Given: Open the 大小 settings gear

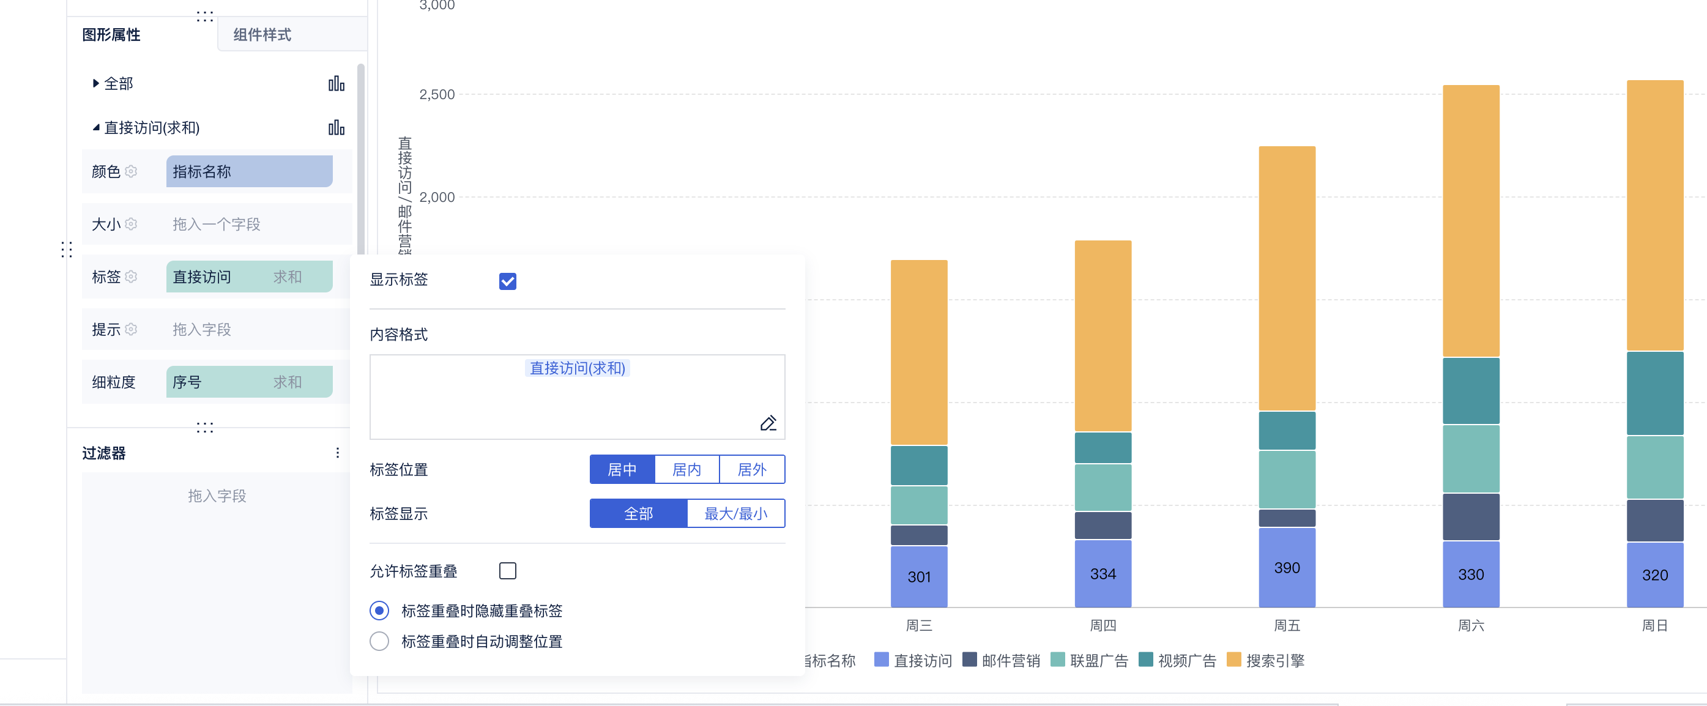Looking at the screenshot, I should [x=131, y=224].
